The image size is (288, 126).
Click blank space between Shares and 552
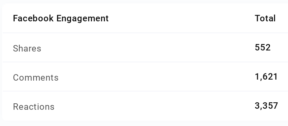coord(148,48)
